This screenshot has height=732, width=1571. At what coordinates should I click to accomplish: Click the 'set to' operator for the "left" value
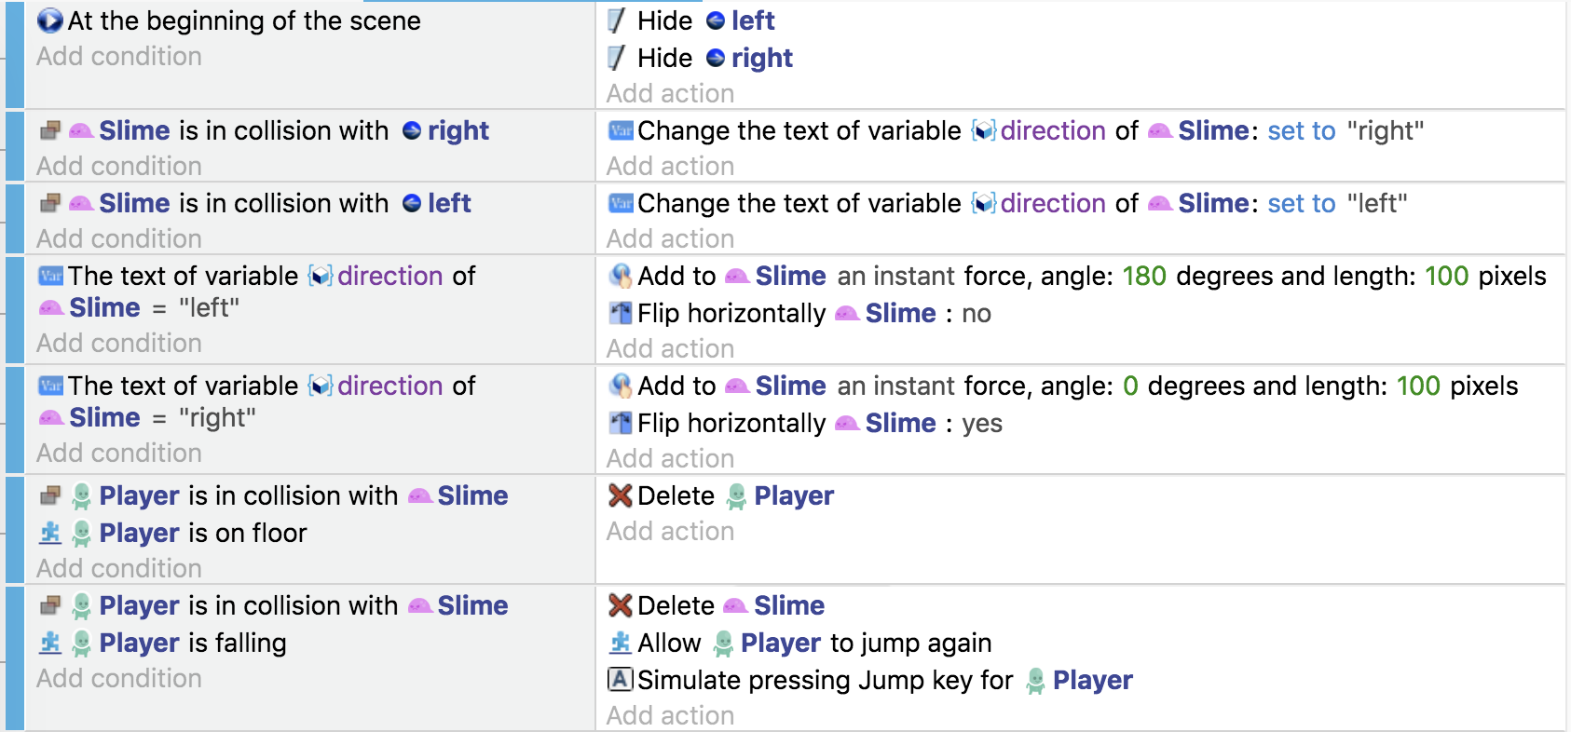click(1301, 203)
